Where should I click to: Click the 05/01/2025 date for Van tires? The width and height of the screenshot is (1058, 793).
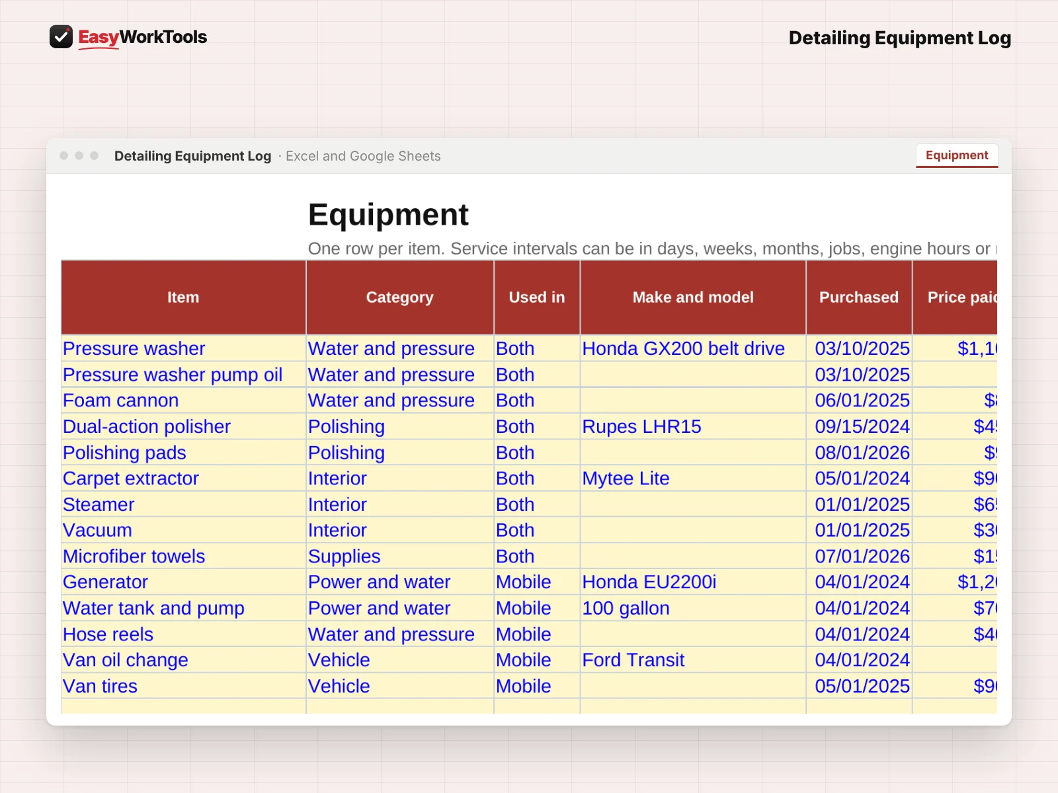pos(859,686)
